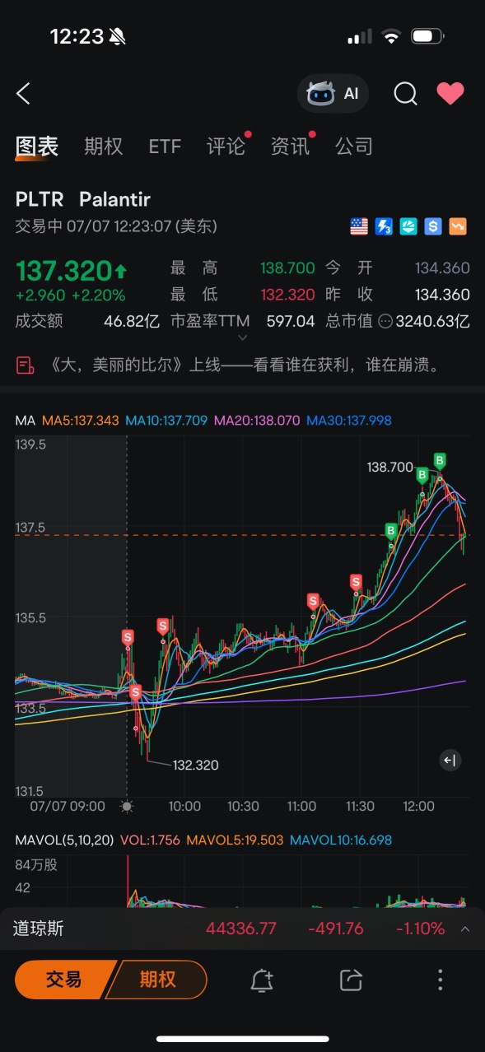Tap the MA5:137.343 indicator label
This screenshot has height=1052, width=485.
click(x=80, y=421)
